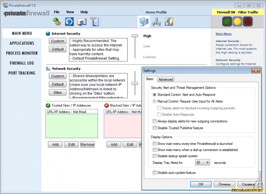Screen dimensions: 266x194
Task: Enable Show main menu every time Privatefirewall launched
Action: (x=154, y=144)
